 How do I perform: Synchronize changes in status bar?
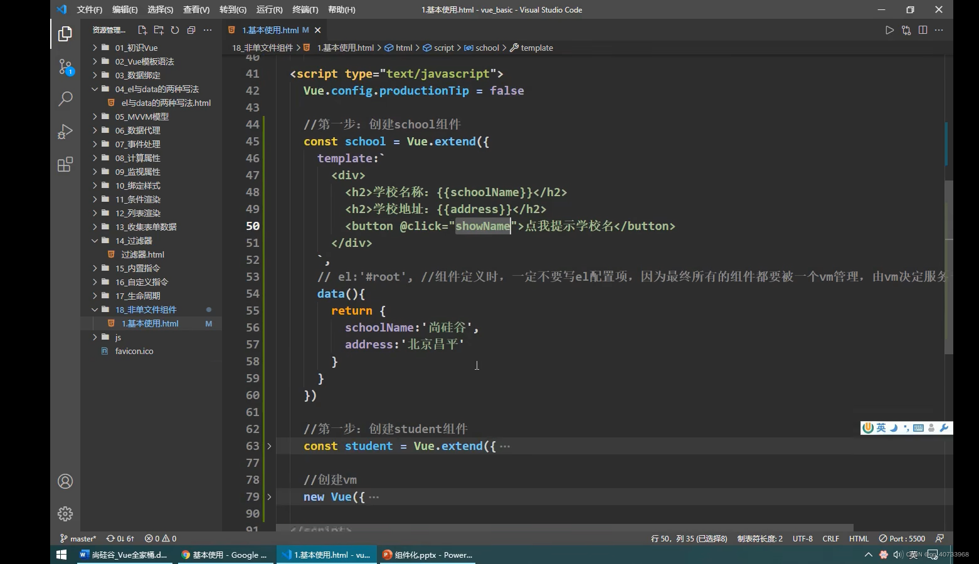pyautogui.click(x=120, y=538)
